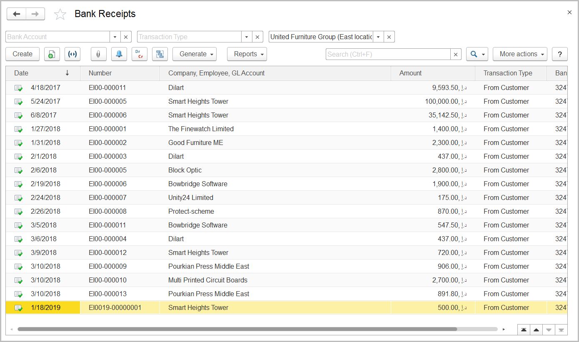The height and width of the screenshot is (342, 579).
Task: Expand the Bank Account dropdown
Action: (115, 37)
